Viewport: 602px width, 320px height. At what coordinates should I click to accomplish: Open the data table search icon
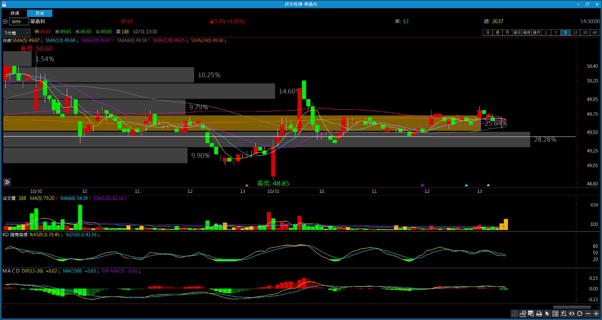click(x=531, y=314)
